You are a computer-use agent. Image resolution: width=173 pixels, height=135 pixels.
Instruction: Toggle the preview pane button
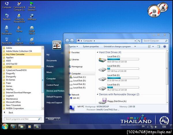[159, 46]
